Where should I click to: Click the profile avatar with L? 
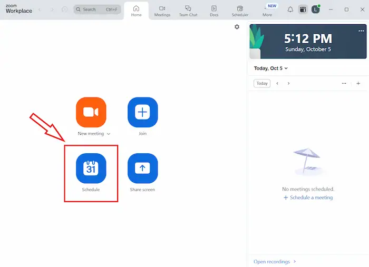(x=315, y=9)
